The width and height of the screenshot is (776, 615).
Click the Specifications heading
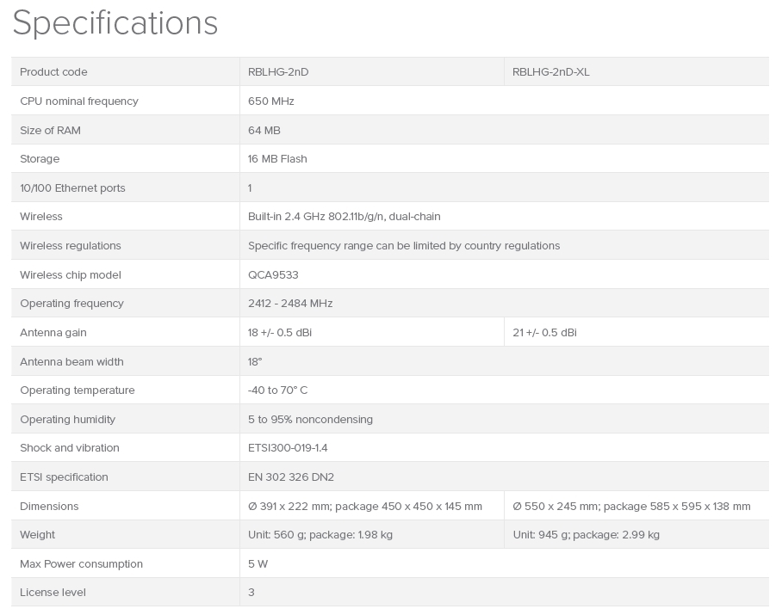click(115, 23)
